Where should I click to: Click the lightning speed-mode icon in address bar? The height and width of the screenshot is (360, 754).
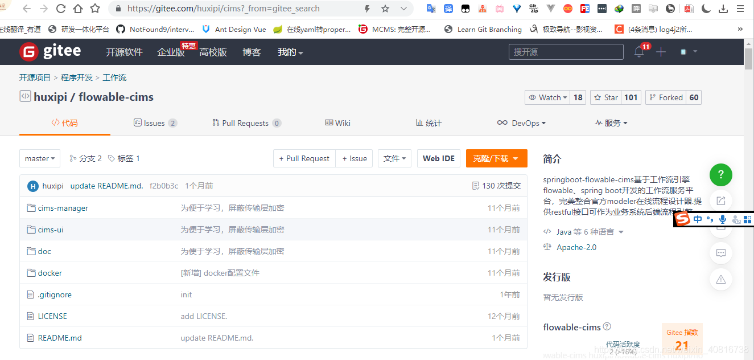pyautogui.click(x=367, y=9)
